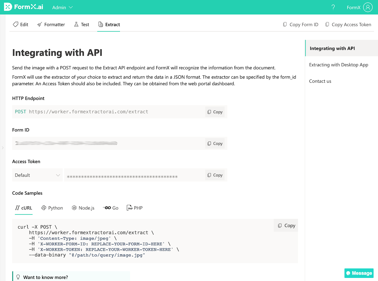The width and height of the screenshot is (378, 281).
Task: Open help via question mark icon
Action: click(x=333, y=7)
